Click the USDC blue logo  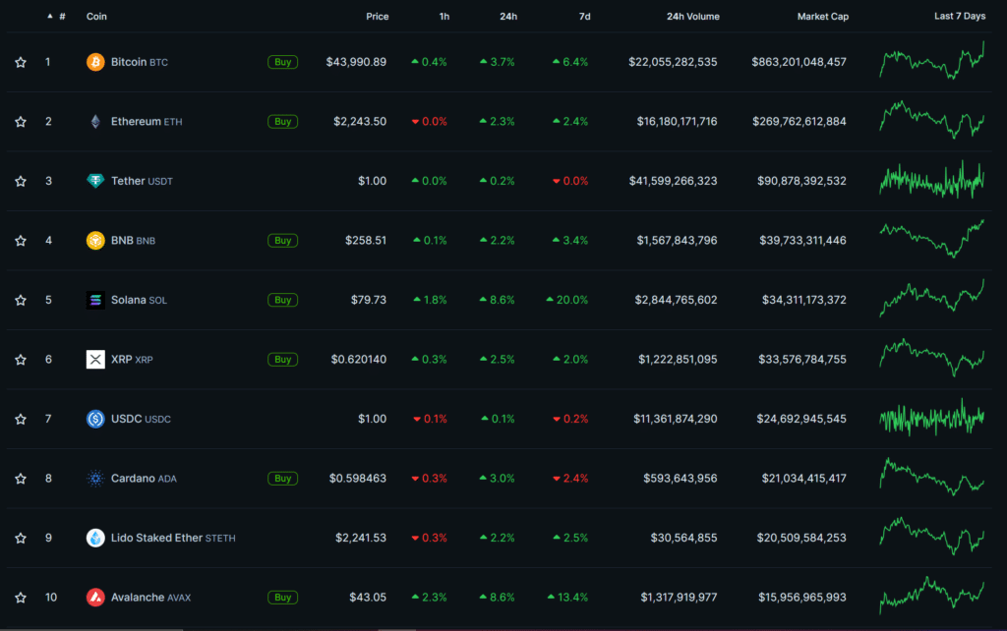[95, 419]
